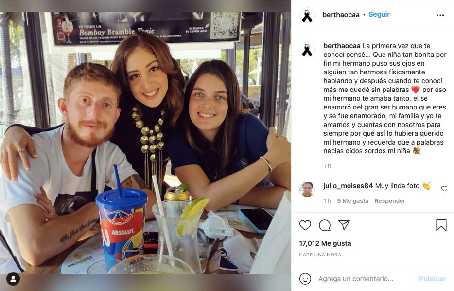Like the post with the heart icon
The height and width of the screenshot is (291, 454).
pyautogui.click(x=305, y=225)
